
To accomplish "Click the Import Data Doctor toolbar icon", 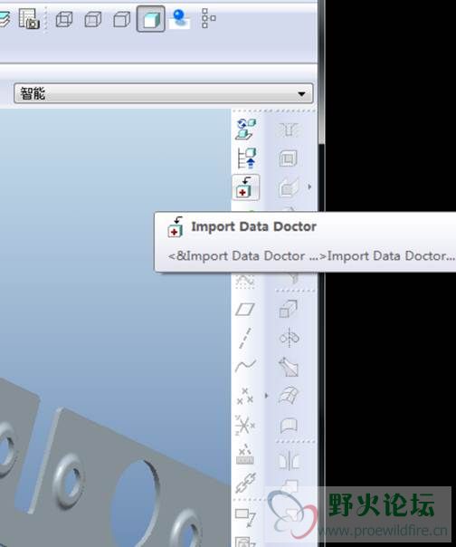I will [x=245, y=187].
